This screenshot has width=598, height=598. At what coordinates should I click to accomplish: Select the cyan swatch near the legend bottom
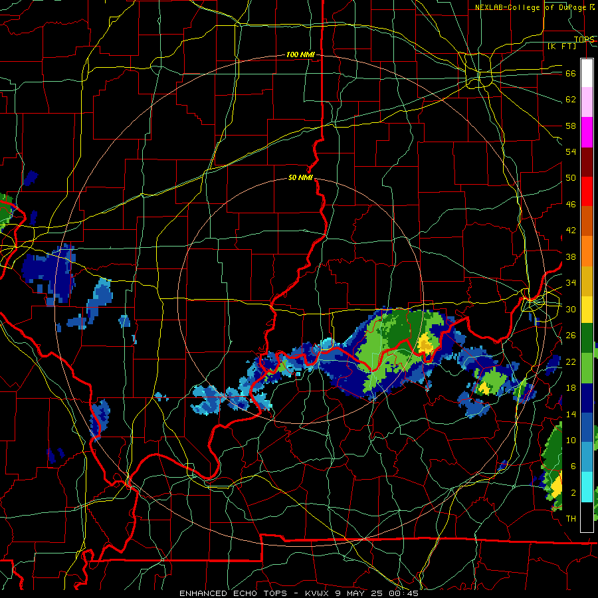(x=587, y=487)
